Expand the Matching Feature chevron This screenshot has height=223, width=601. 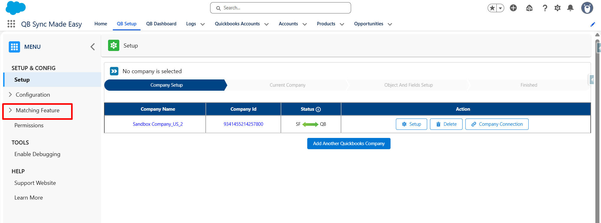(10, 110)
